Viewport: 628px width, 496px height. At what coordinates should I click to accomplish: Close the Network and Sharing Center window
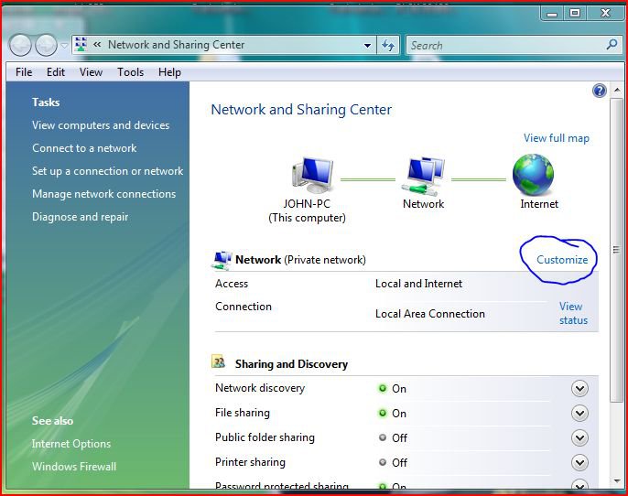(x=605, y=13)
